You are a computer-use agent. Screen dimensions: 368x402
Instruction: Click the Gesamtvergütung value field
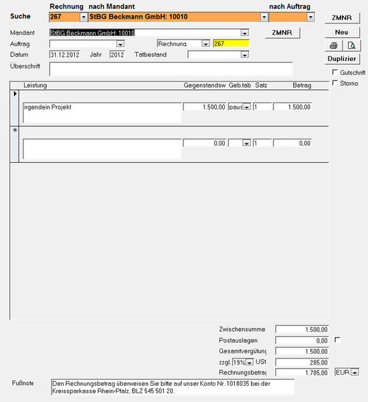point(302,352)
